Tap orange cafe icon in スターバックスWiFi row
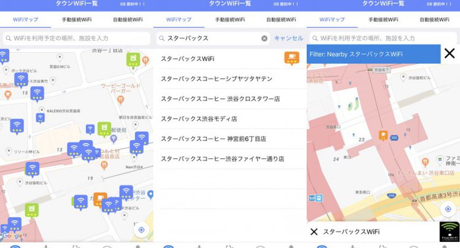The height and width of the screenshot is (248, 460). click(291, 58)
